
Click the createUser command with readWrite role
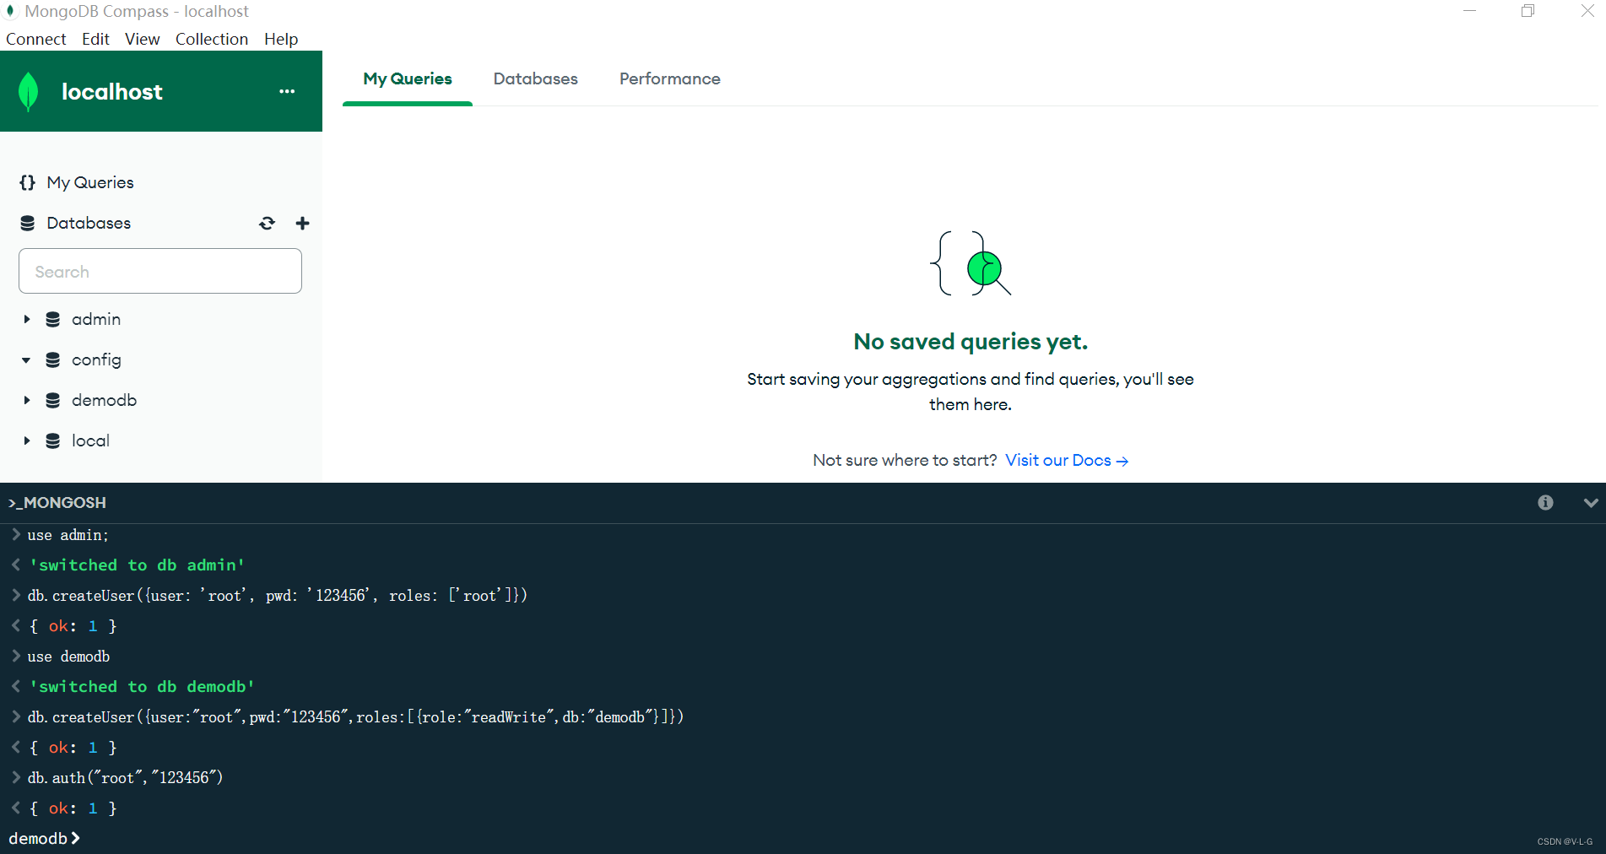pos(355,717)
